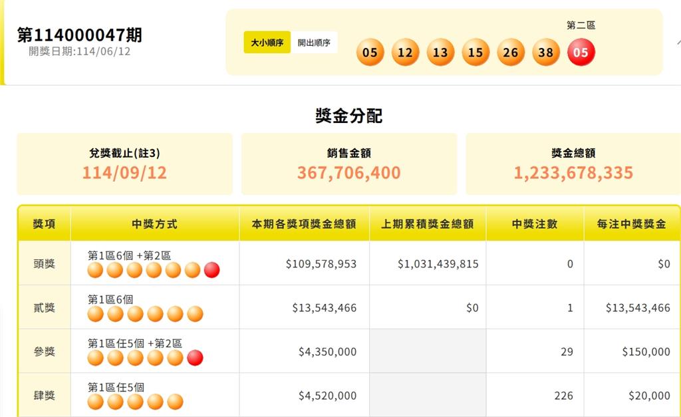Click the 獎金分配 heading
Screen dimensions: 681x417
click(x=348, y=116)
